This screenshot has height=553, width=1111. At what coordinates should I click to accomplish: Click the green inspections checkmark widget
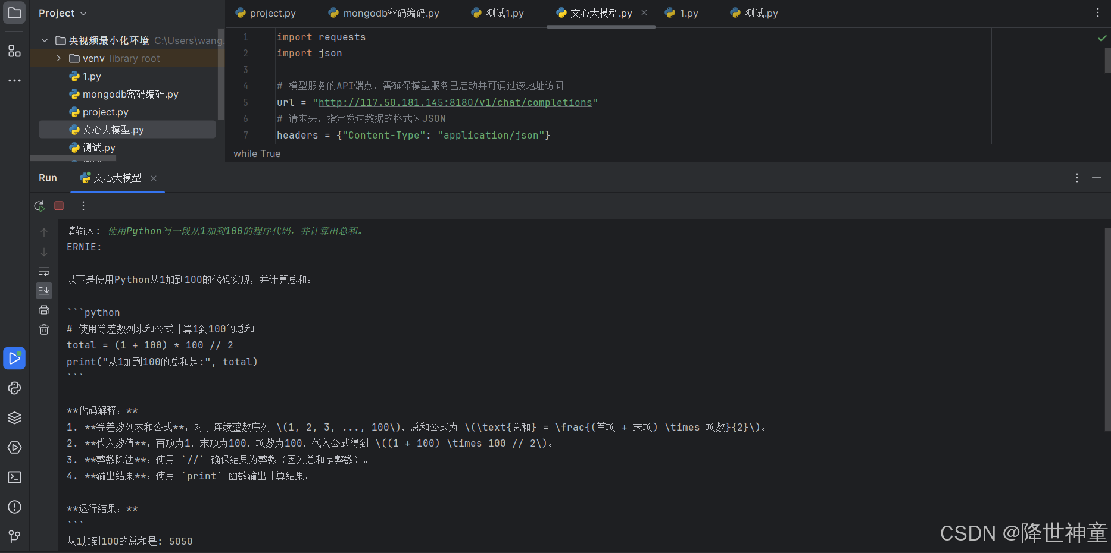tap(1102, 38)
